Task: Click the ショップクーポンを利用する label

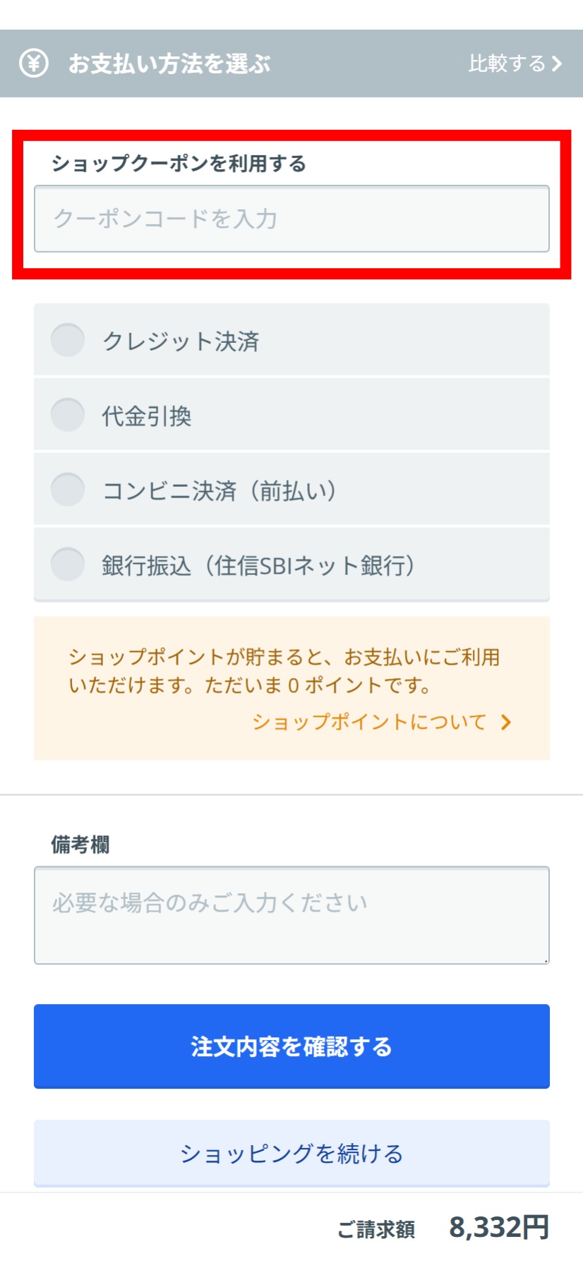Action: point(179,164)
